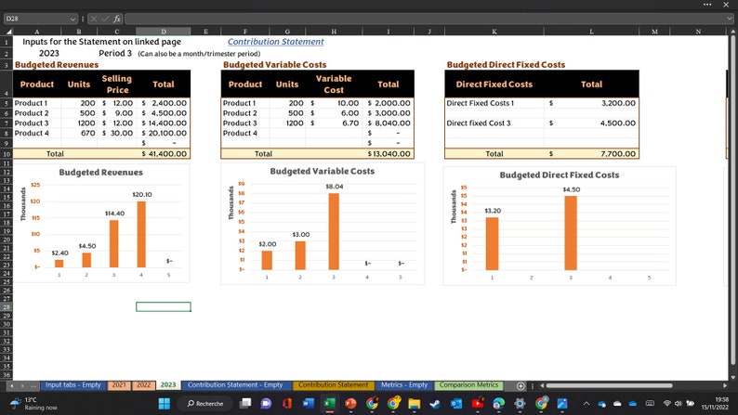Switch to the 2022 sheet tab
This screenshot has height=415, width=738.
[143, 385]
